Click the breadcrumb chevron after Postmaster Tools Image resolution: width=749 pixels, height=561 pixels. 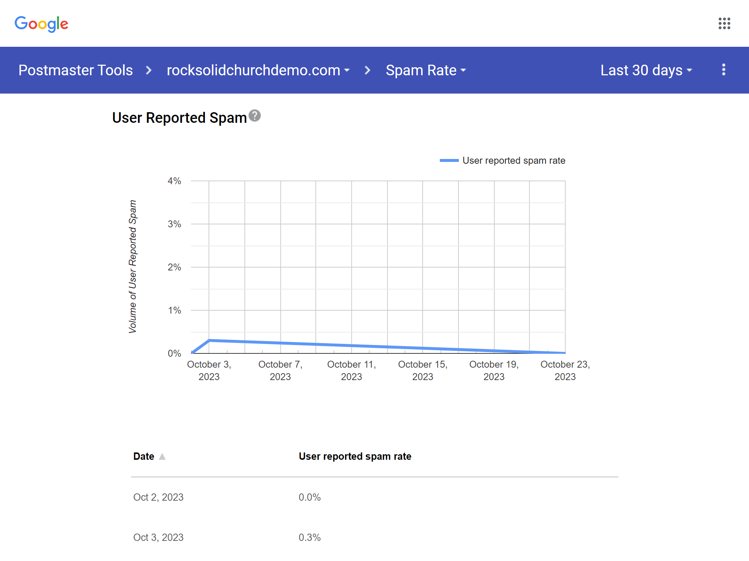coord(149,70)
